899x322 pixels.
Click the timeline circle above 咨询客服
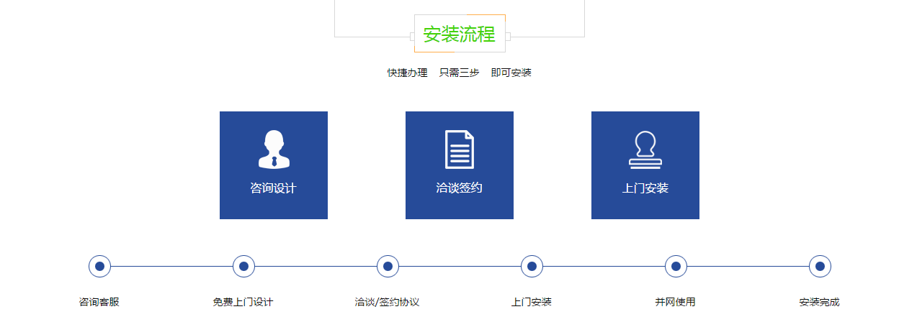[99, 266]
